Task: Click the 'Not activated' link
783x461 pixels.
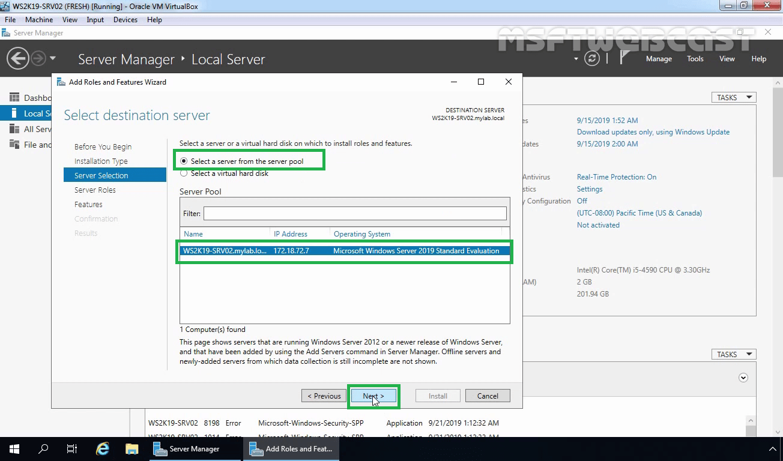Action: click(598, 225)
